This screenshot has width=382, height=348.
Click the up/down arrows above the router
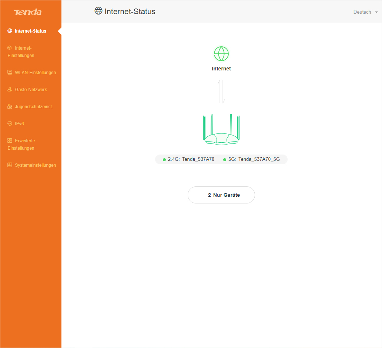(x=221, y=91)
